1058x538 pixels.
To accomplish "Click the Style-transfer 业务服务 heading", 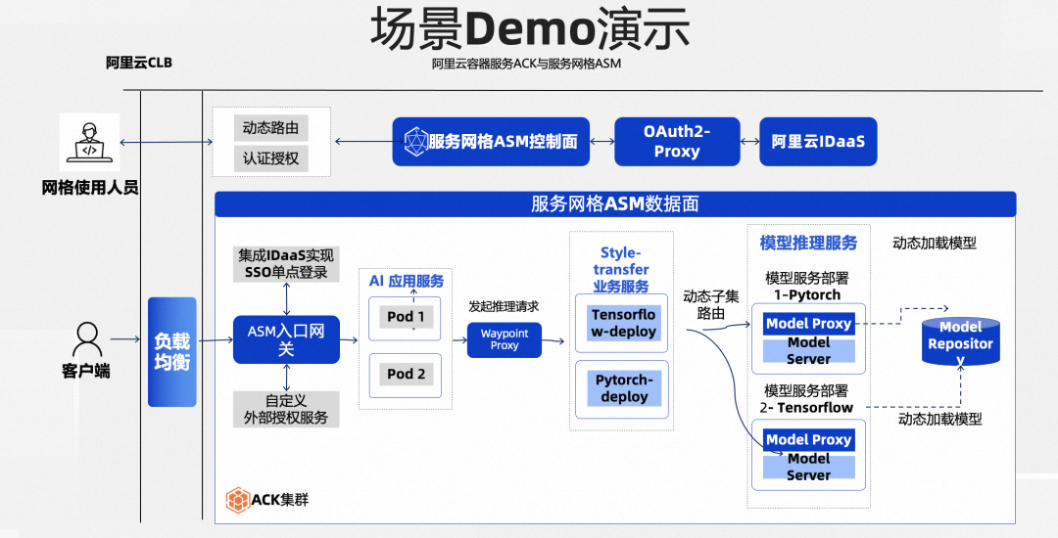I will click(x=621, y=269).
